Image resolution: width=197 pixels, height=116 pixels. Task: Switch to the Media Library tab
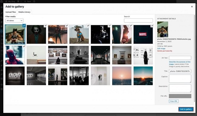click(24, 12)
